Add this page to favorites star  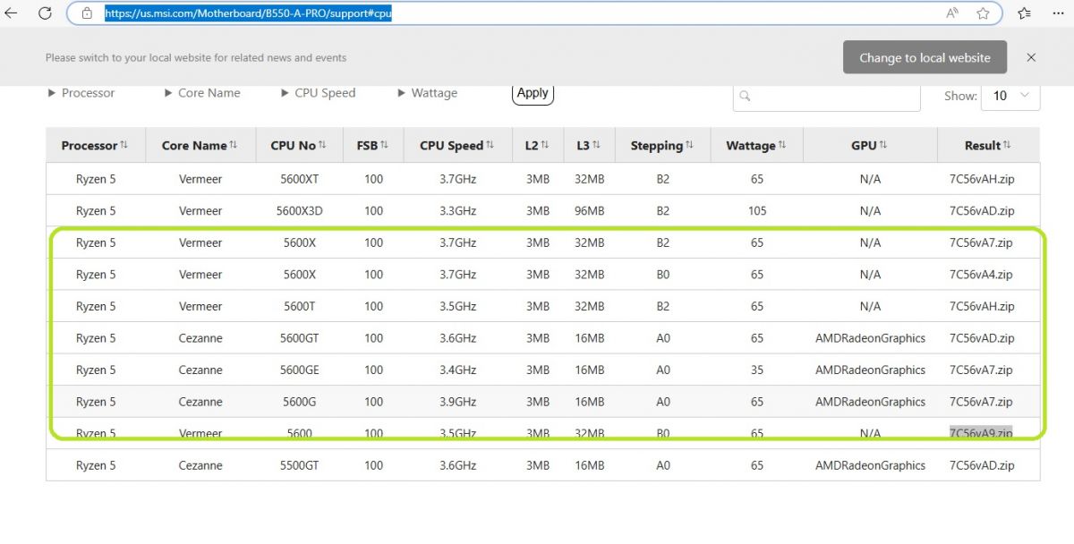983,13
